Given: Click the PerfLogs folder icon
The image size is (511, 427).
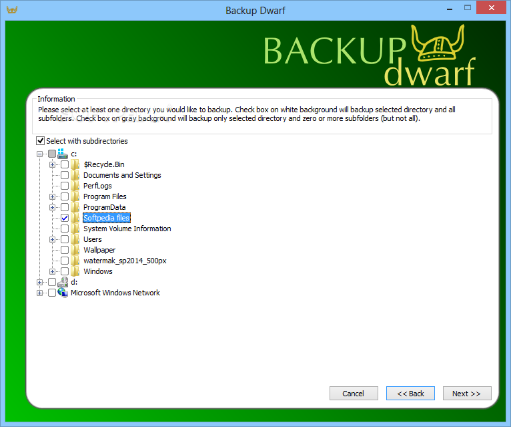Looking at the screenshot, I should [75, 186].
